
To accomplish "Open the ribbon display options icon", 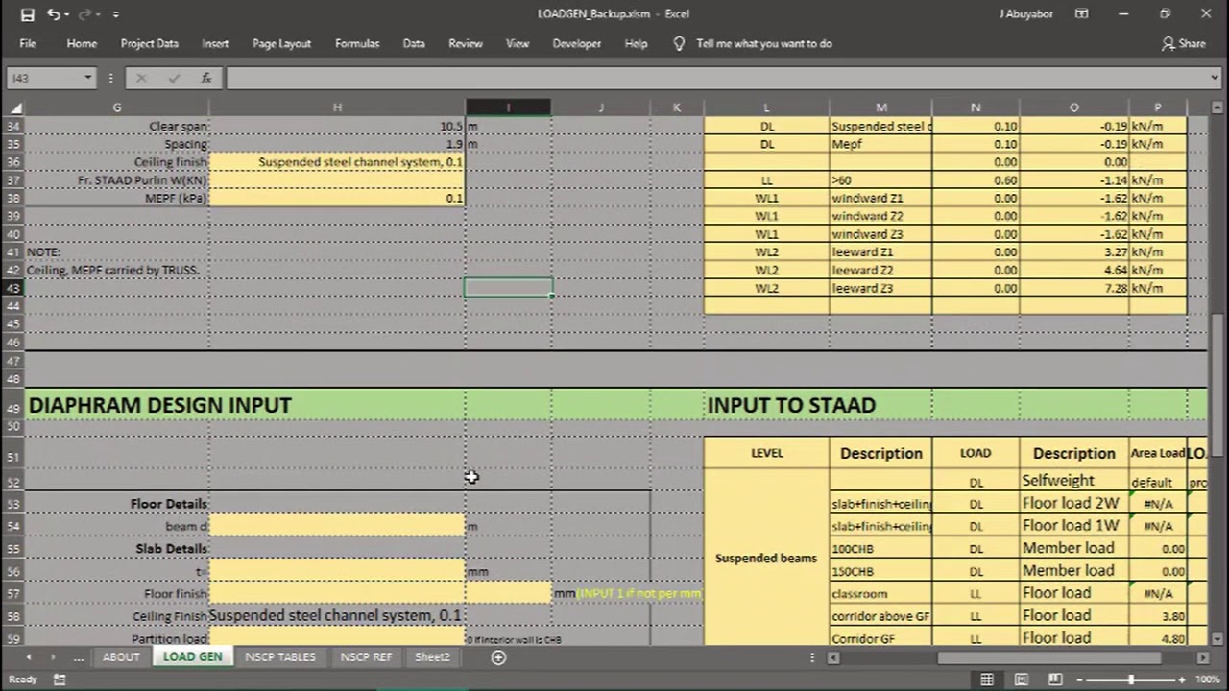I will (x=1081, y=14).
